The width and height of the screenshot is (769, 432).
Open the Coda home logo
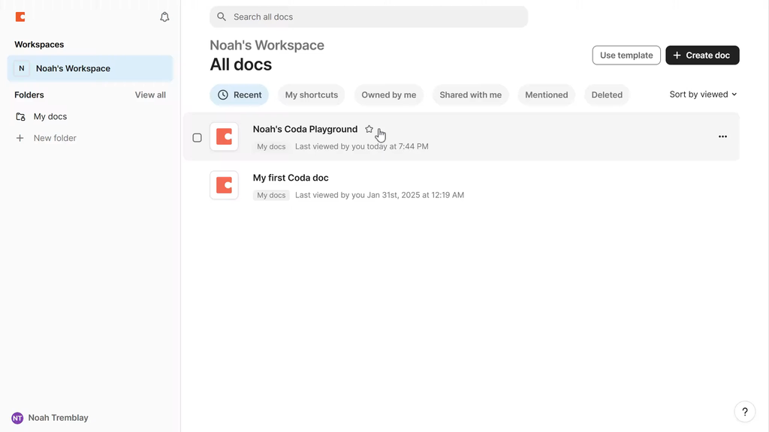(x=20, y=17)
